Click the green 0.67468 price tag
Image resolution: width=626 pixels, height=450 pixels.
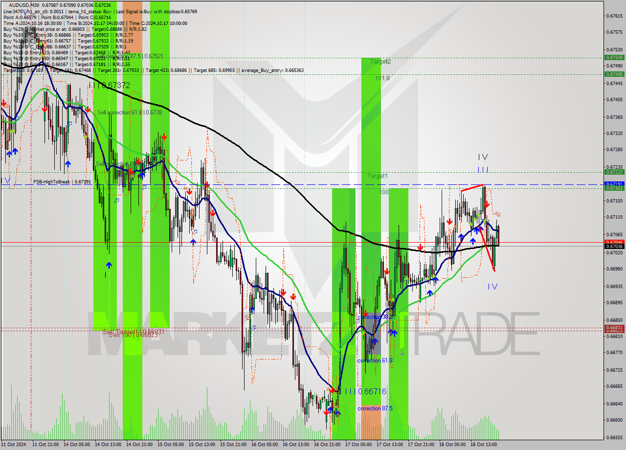click(614, 74)
